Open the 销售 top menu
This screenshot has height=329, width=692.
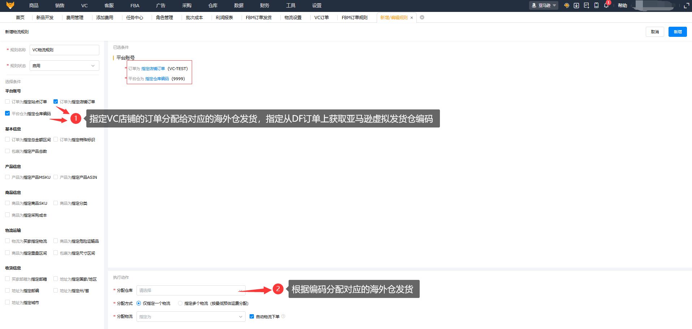point(60,5)
